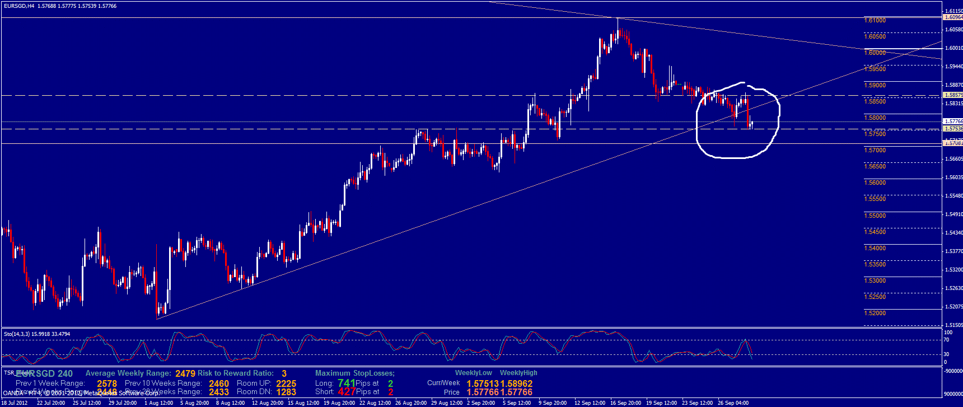This screenshot has height=407, width=963.
Task: Click the green Long 741 pips value
Action: (347, 383)
